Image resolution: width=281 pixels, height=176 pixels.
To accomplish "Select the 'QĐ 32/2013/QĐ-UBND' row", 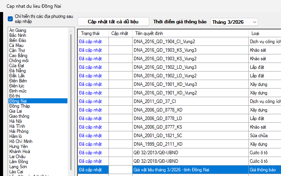I will point(156,153).
